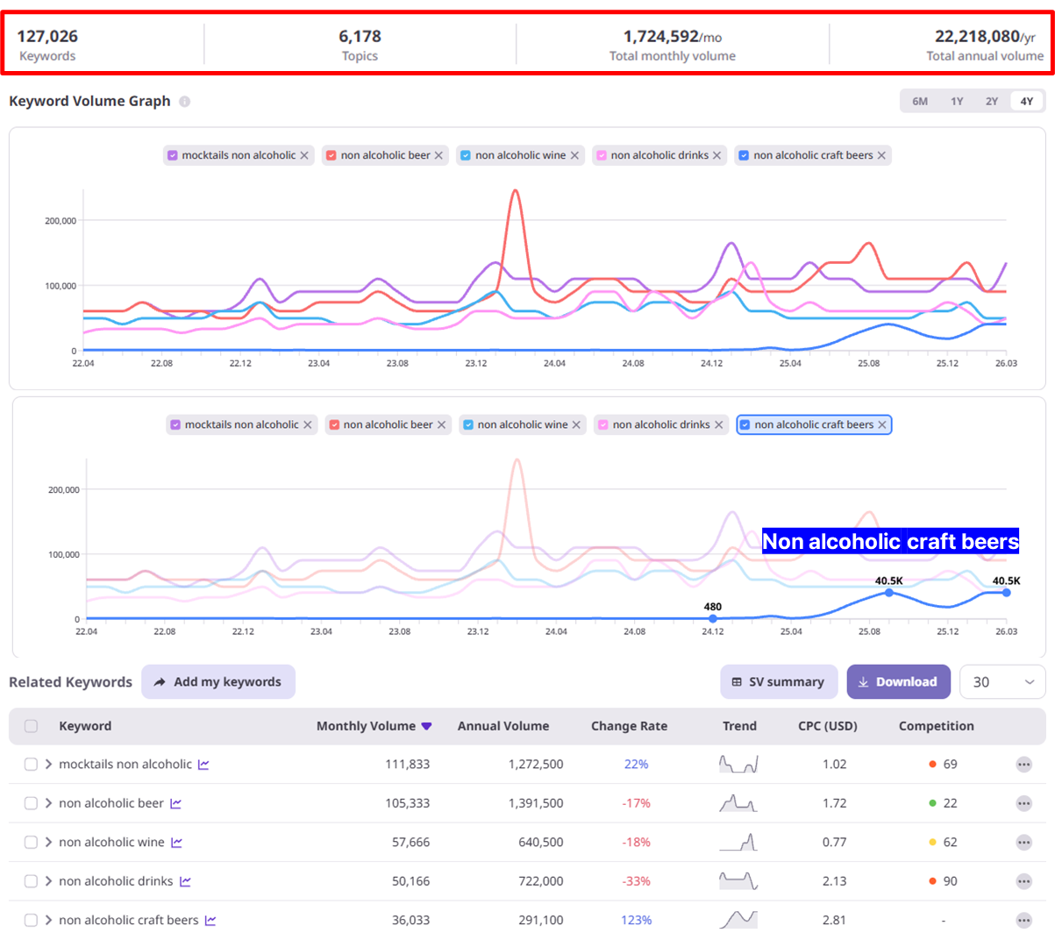Remove non alcoholic craft beers chip in upper chart
This screenshot has width=1055, height=933.
click(881, 155)
